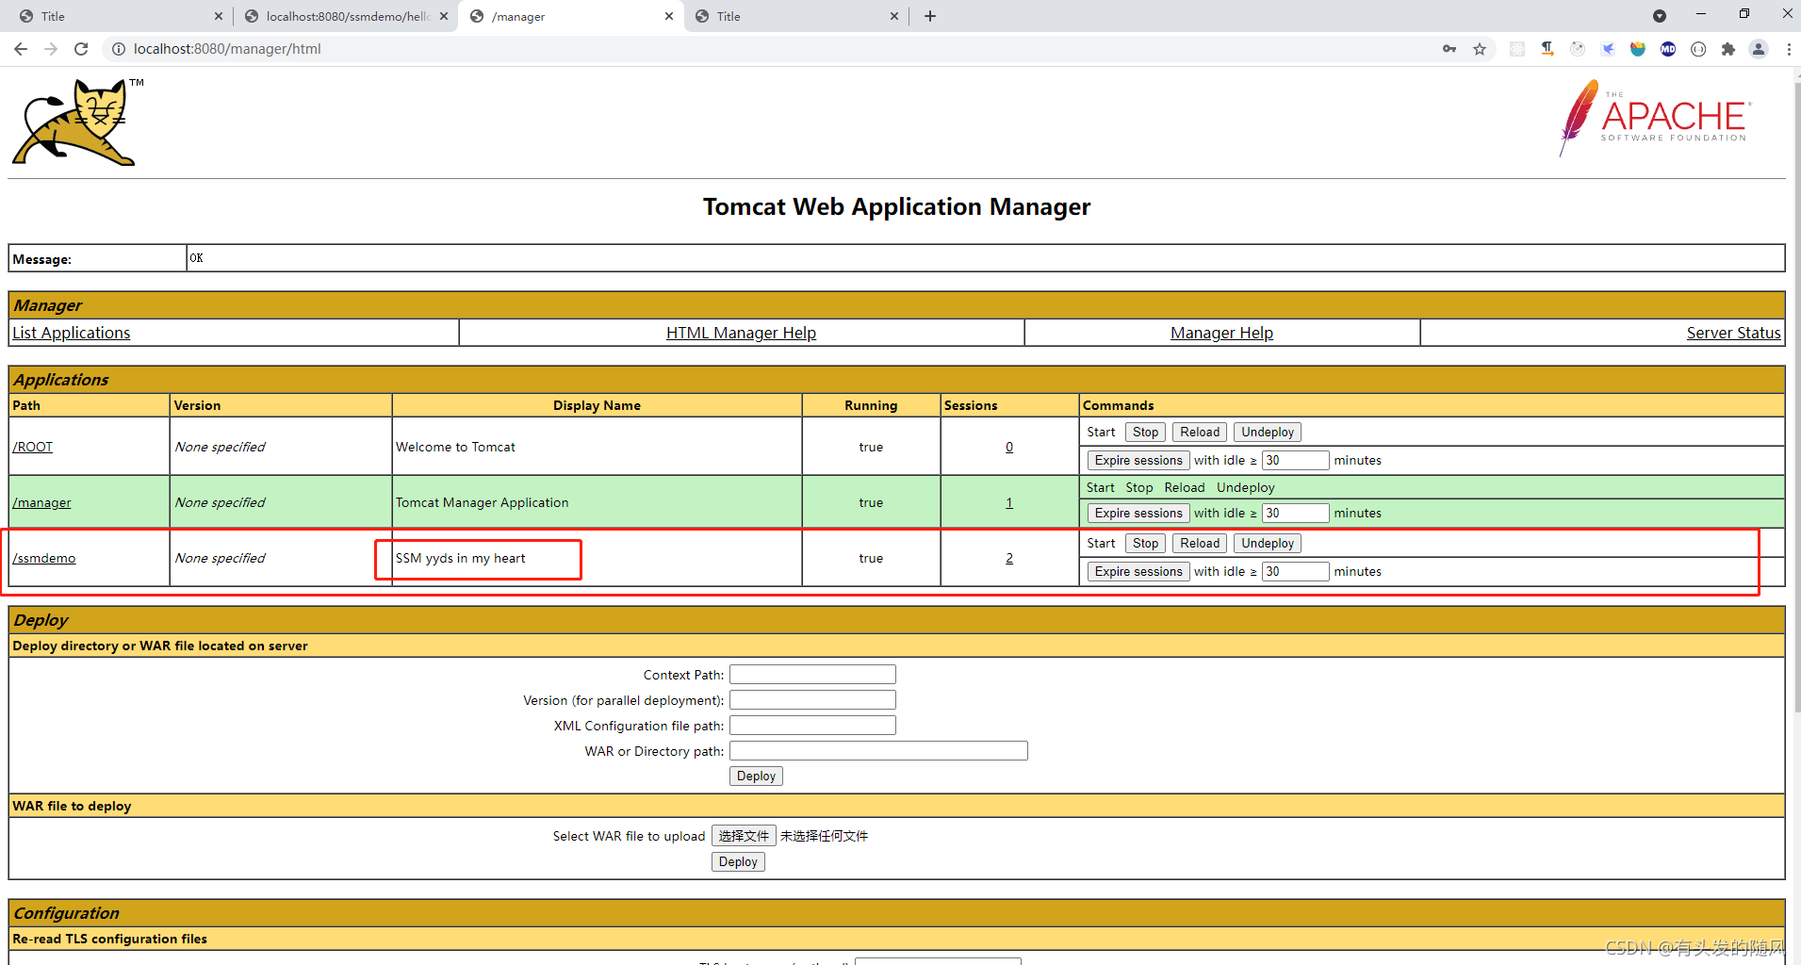Screen dimensions: 1801x965
Task: Open the tab search dropdown arrow
Action: click(1660, 16)
